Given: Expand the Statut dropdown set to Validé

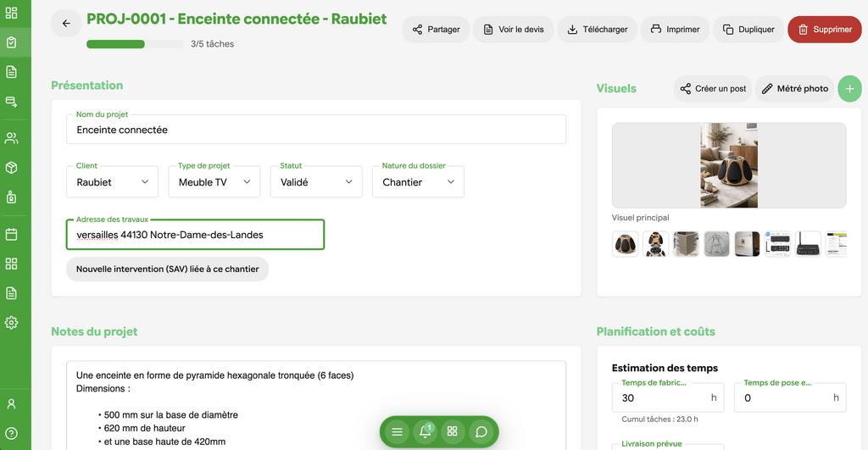Looking at the screenshot, I should tap(315, 182).
